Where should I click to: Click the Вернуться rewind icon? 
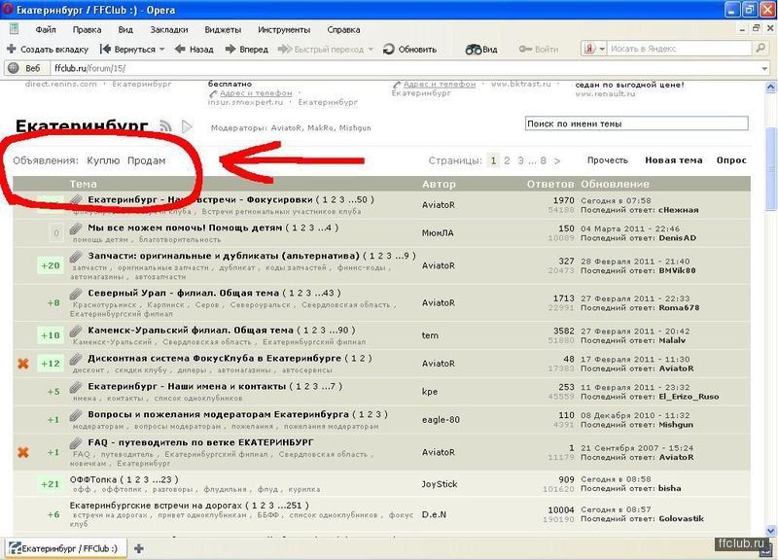click(x=105, y=49)
